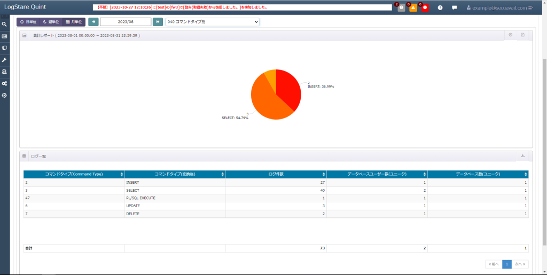Open the wrench tools icon in sidebar

[4, 60]
